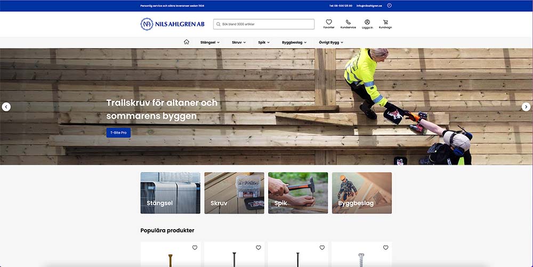The height and width of the screenshot is (267, 533).
Task: Click the Nils Ahlgren AB logo
Action: pos(173,24)
